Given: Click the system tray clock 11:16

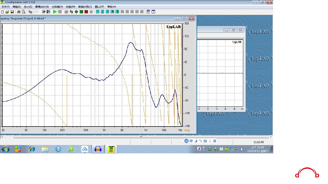Looking at the screenshot, I should click(x=258, y=149).
